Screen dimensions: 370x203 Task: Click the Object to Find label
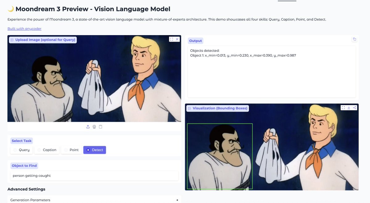[x=24, y=166]
